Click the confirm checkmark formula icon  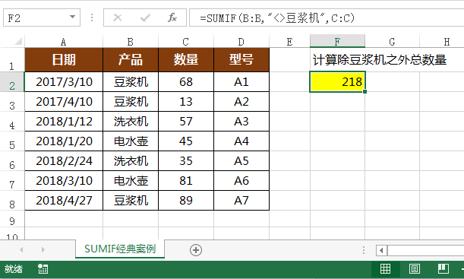click(145, 18)
